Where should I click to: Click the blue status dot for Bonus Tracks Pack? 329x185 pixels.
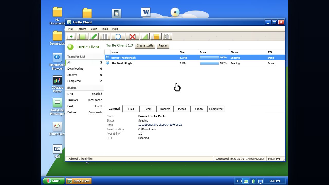pos(108,57)
